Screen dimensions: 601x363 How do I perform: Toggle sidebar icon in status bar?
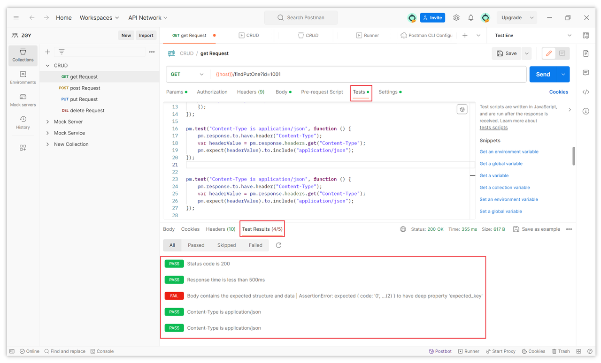(x=12, y=351)
